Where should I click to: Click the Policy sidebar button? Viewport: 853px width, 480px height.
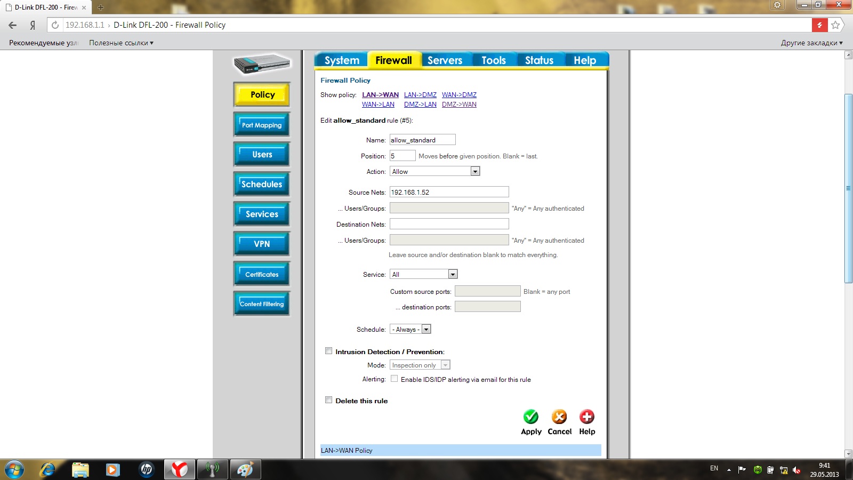pos(262,94)
